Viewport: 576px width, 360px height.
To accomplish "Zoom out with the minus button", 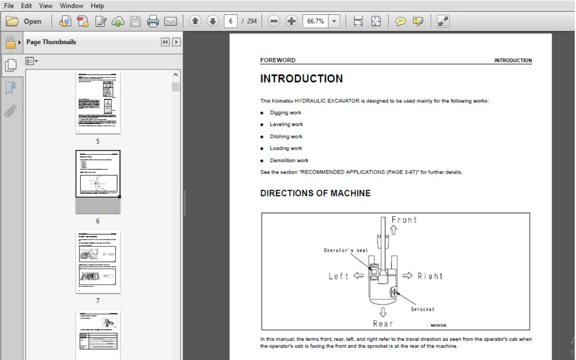I will [274, 21].
